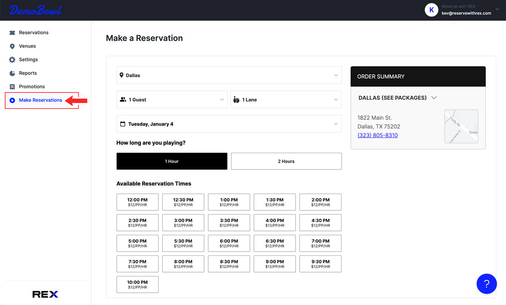
Task: Expand the Dallas venue dropdown
Action: pos(229,75)
